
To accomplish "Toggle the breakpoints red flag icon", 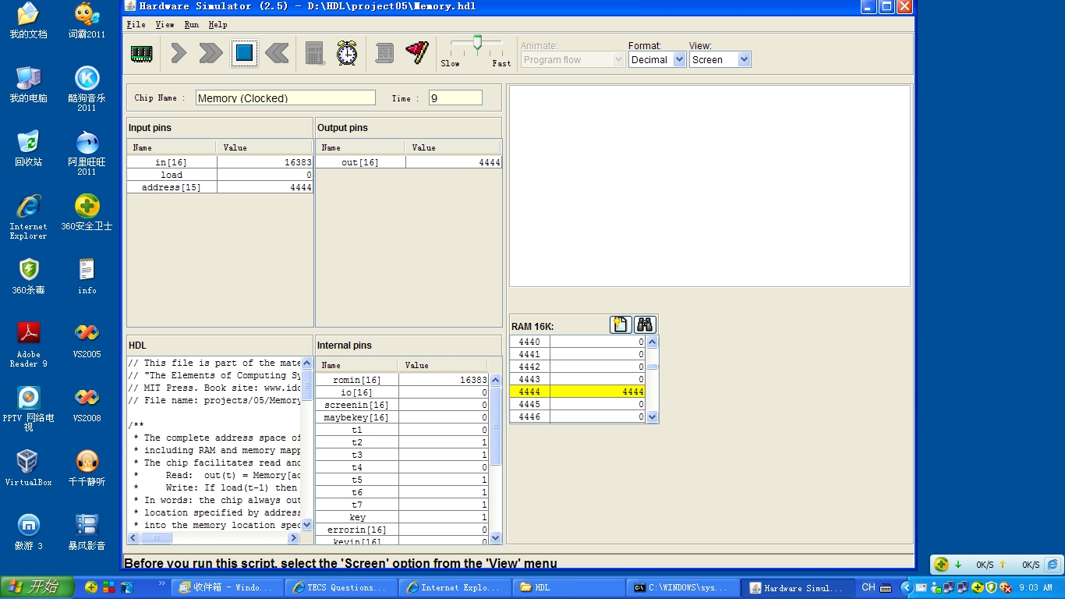I will coord(417,53).
